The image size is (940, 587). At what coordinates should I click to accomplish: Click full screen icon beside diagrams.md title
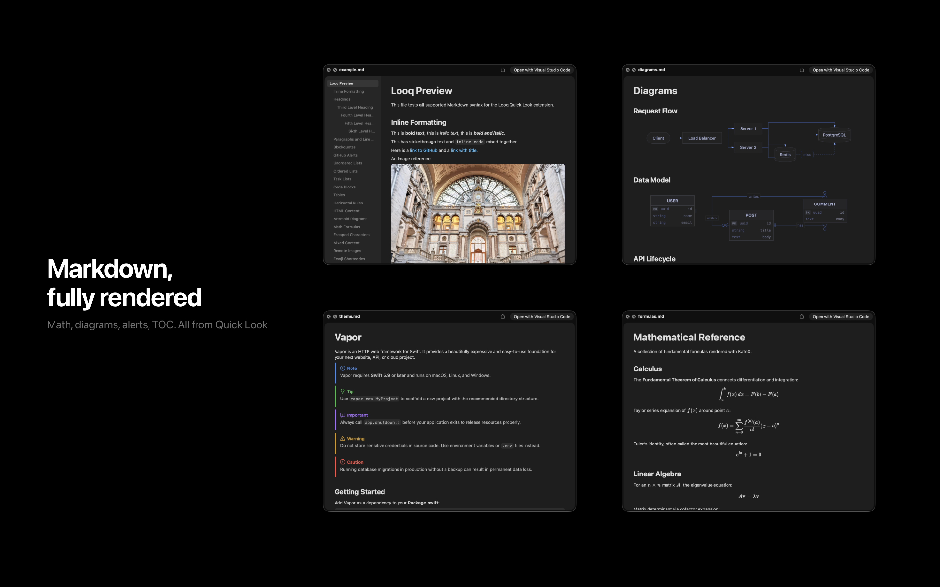pyautogui.click(x=634, y=70)
